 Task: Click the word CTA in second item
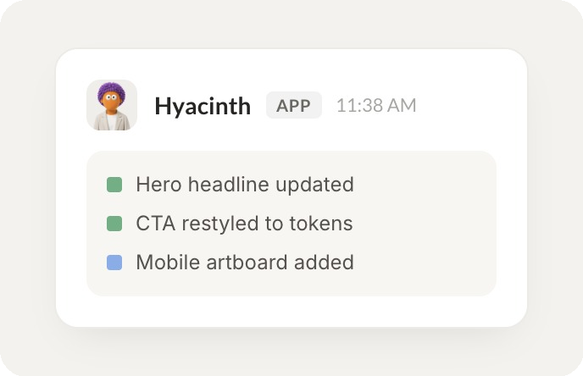coord(155,224)
